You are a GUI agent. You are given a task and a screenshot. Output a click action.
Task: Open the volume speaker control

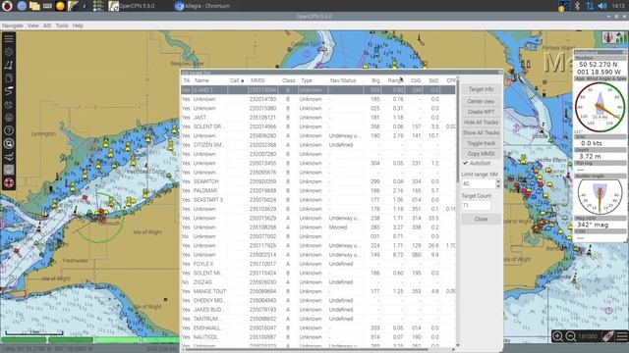602,6
